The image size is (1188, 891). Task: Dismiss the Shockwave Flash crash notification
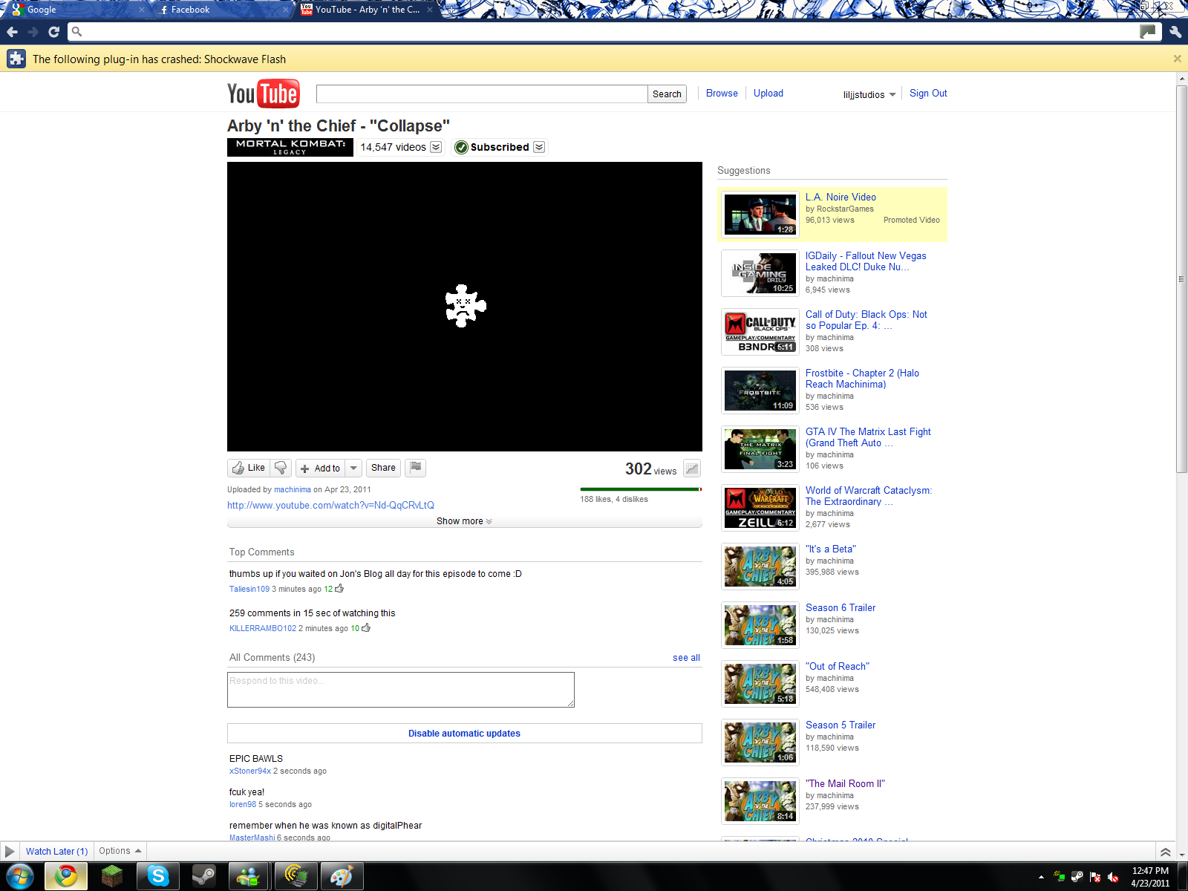1177,59
